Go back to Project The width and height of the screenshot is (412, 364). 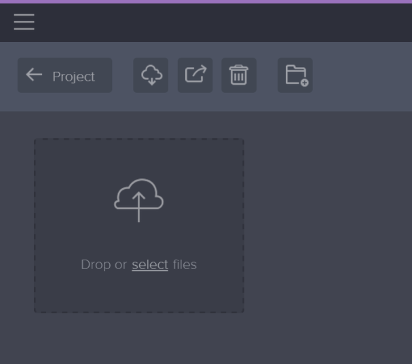[64, 75]
